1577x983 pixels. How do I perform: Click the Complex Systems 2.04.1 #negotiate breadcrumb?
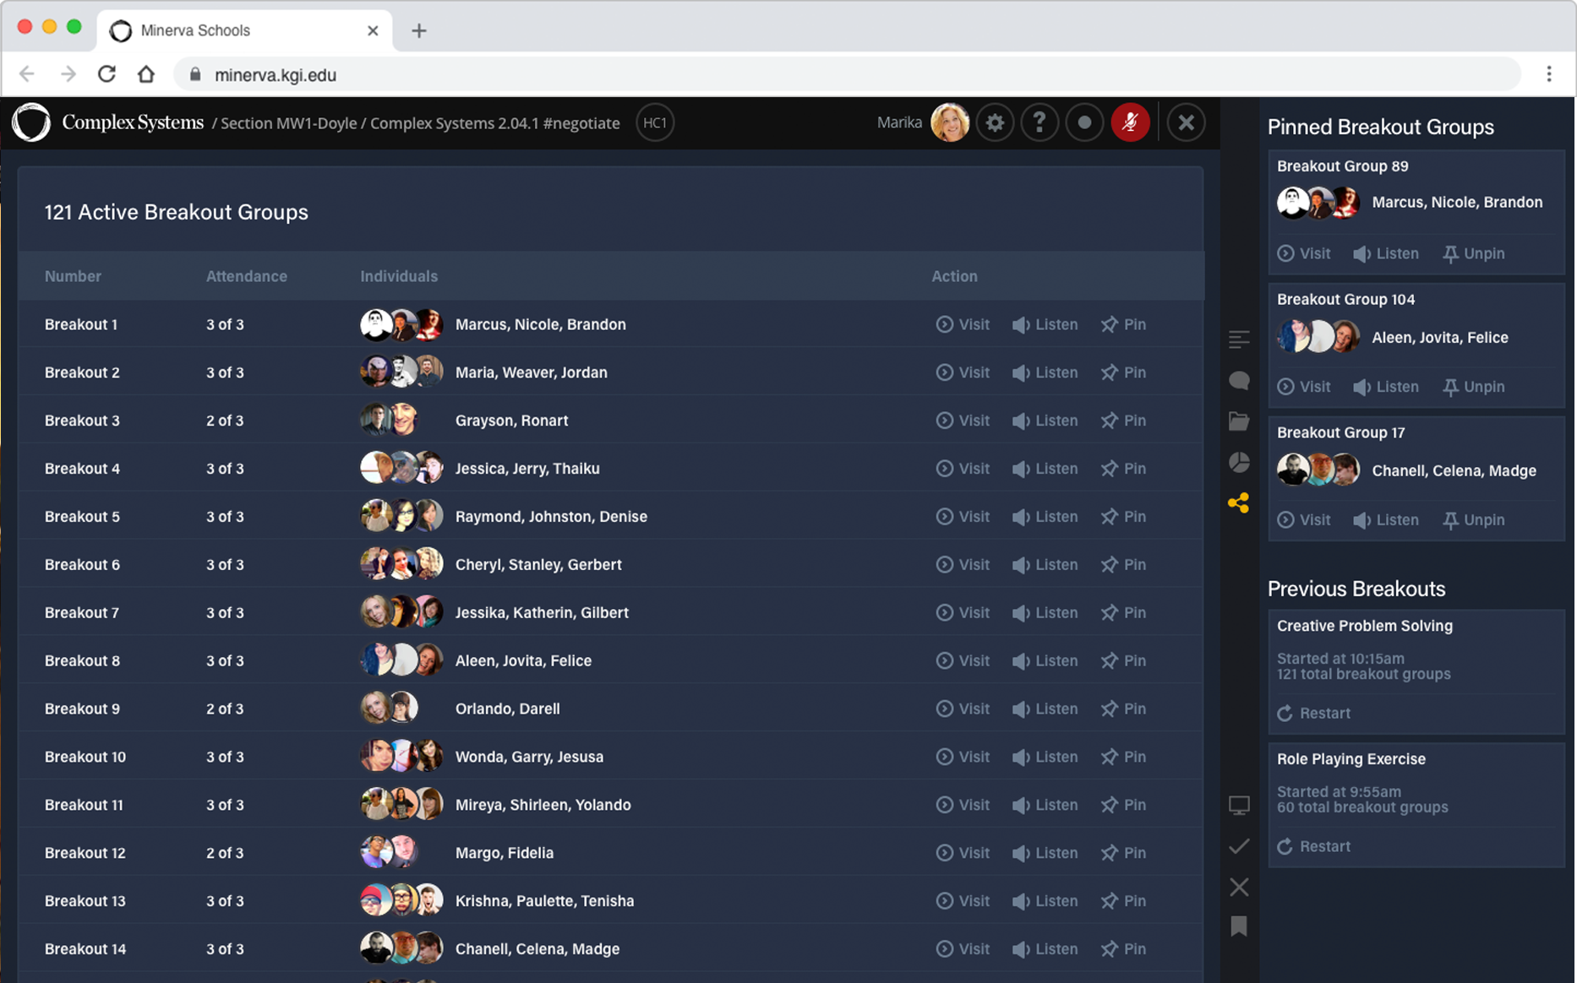coord(495,123)
